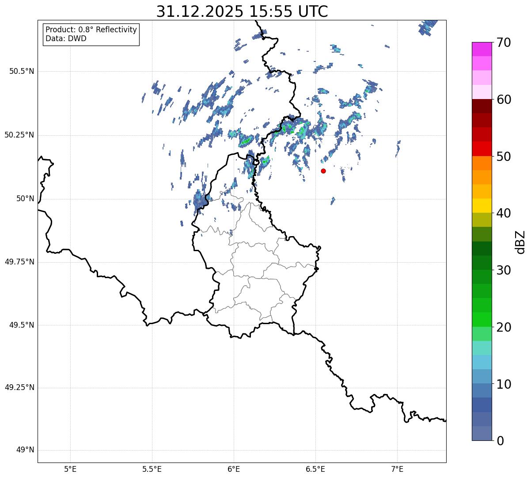This screenshot has width=531, height=478.
Task: Click the latitude label 49.5°N
Action: (x=22, y=325)
